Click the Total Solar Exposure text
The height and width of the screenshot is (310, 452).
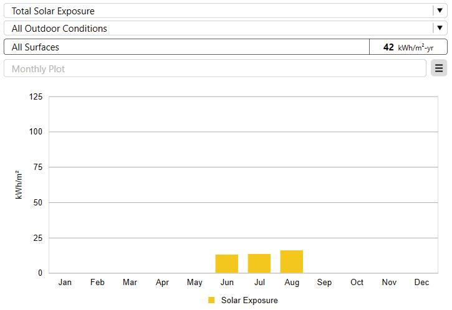53,11
